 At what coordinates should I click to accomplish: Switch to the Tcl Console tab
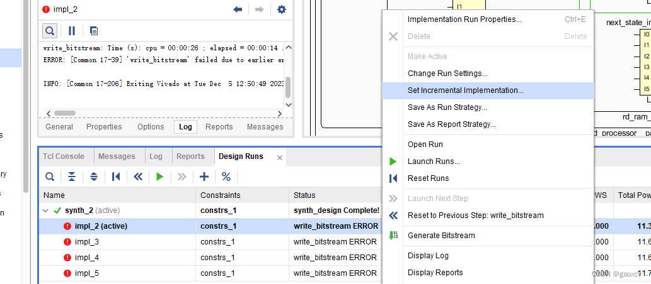(x=64, y=156)
